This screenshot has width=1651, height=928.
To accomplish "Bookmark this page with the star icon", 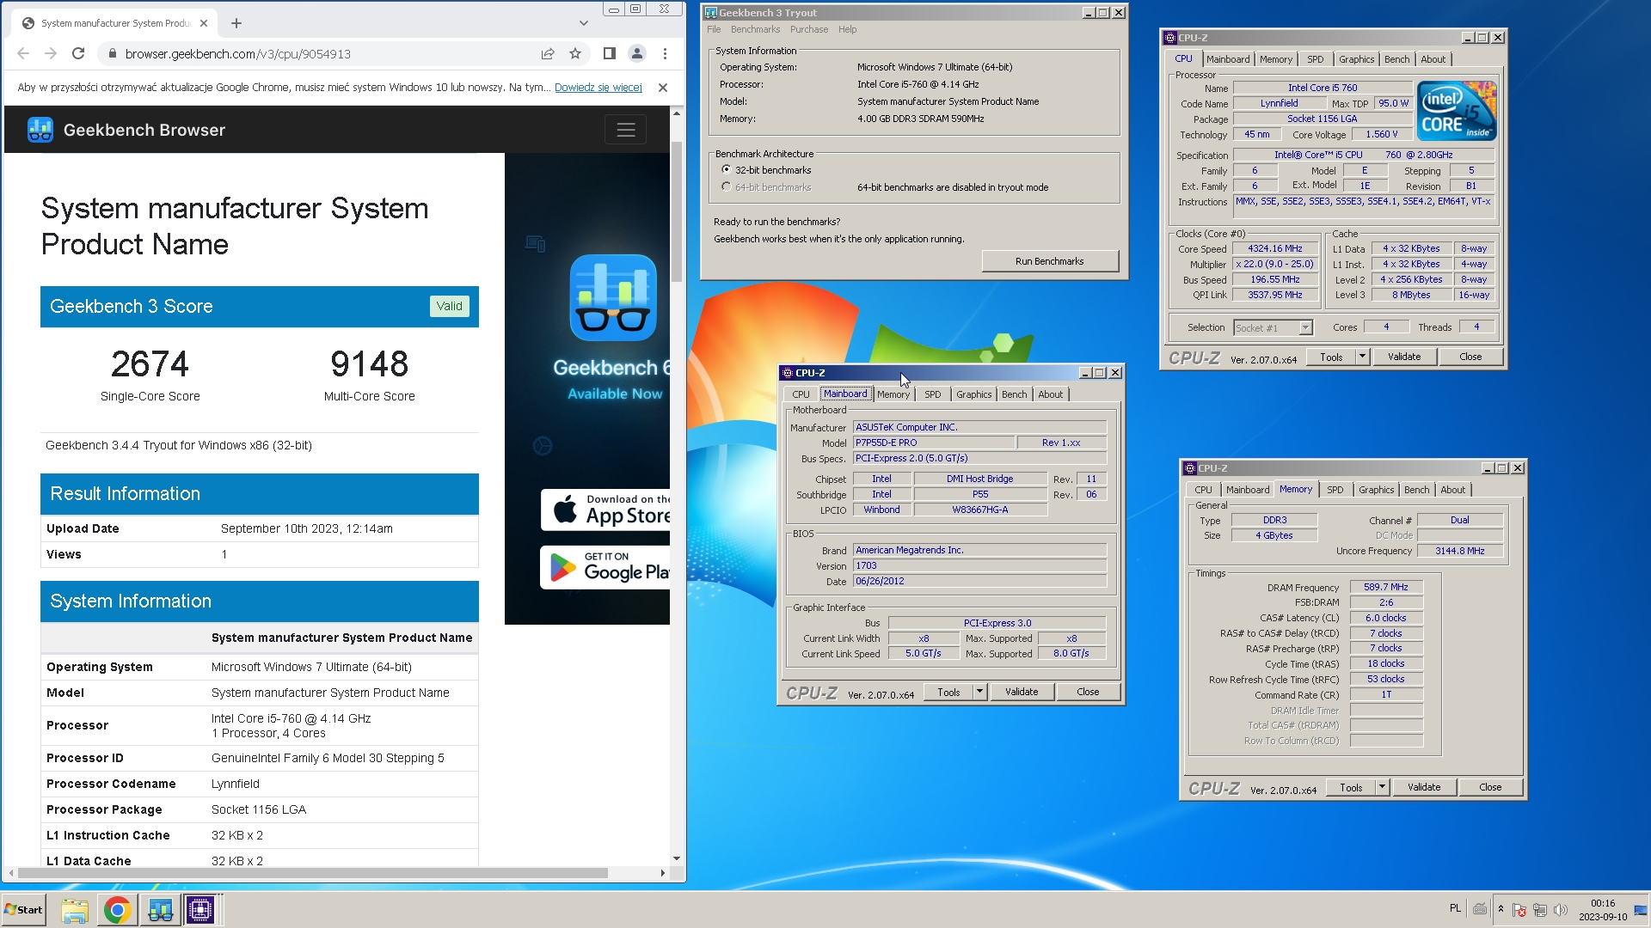I will (575, 53).
